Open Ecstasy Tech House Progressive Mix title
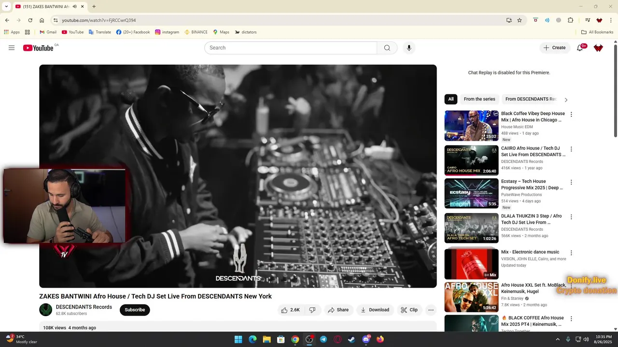Viewport: 618px width, 347px height. [532, 185]
